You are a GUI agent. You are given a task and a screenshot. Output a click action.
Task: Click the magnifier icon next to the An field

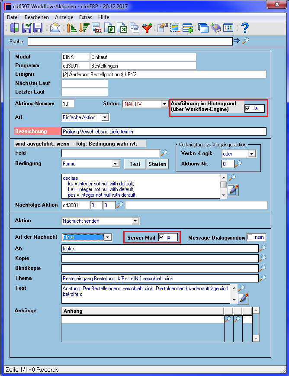(263, 248)
